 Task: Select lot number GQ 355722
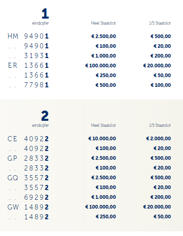tap(28, 177)
